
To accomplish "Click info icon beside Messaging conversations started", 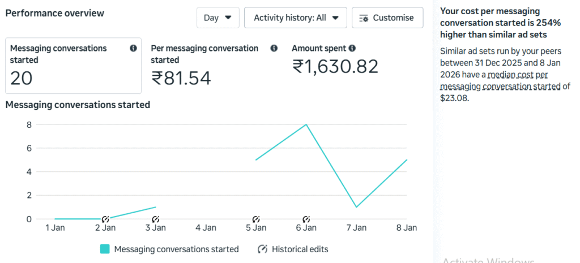I will [x=133, y=49].
